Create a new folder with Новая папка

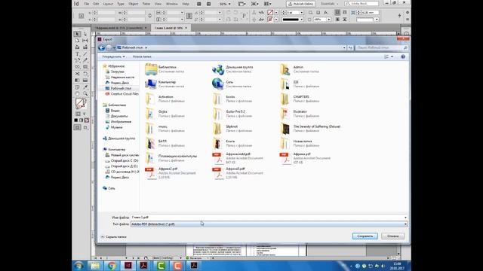142,56
